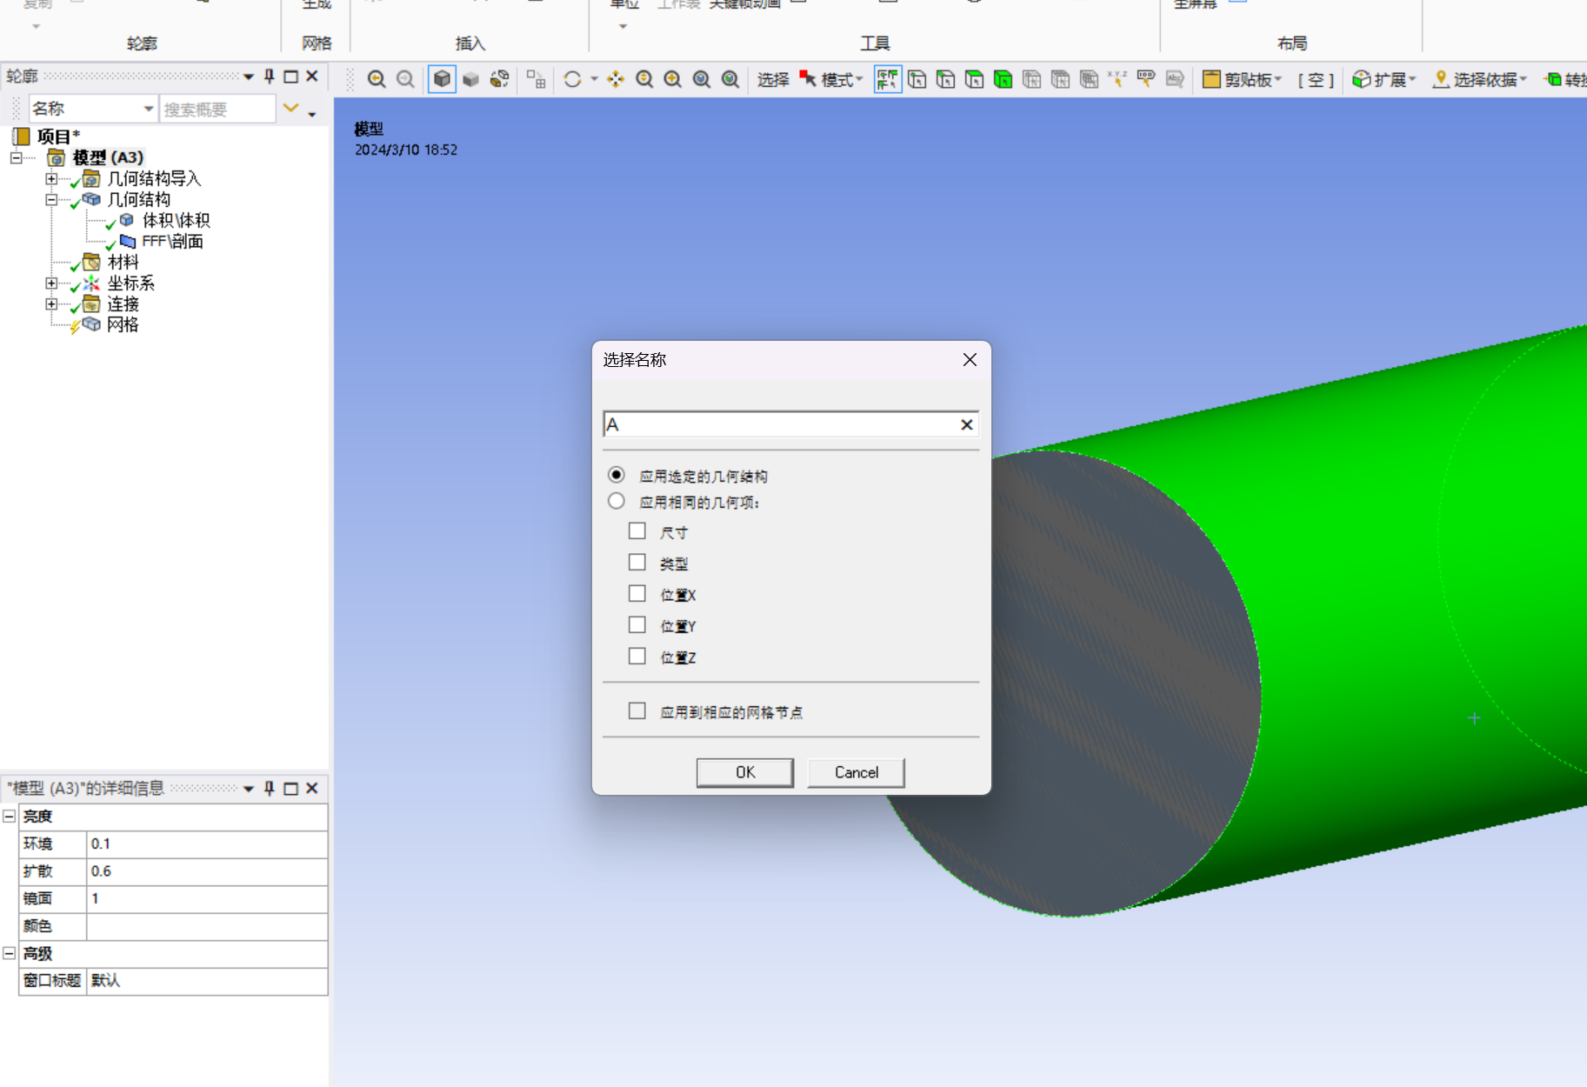This screenshot has height=1087, width=1587.
Task: Expand the 连接 tree node
Action: coord(51,304)
